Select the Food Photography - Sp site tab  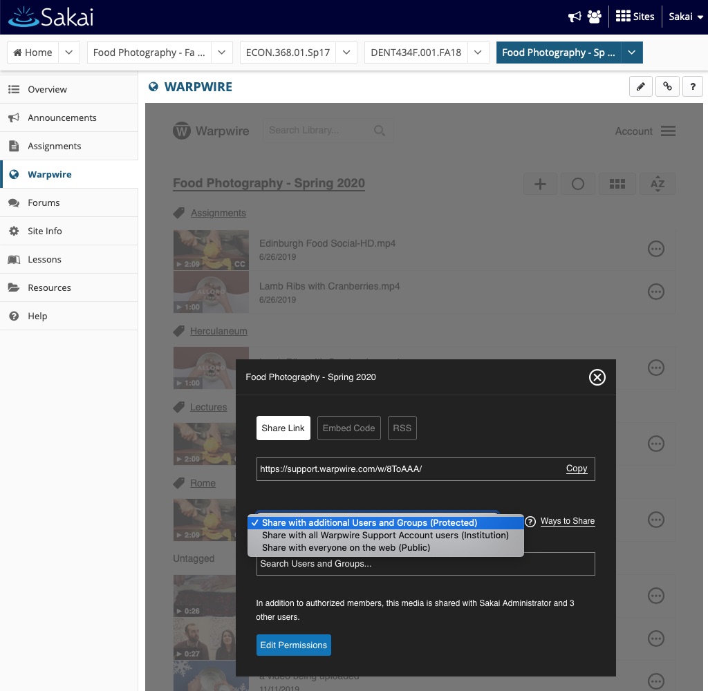(559, 53)
